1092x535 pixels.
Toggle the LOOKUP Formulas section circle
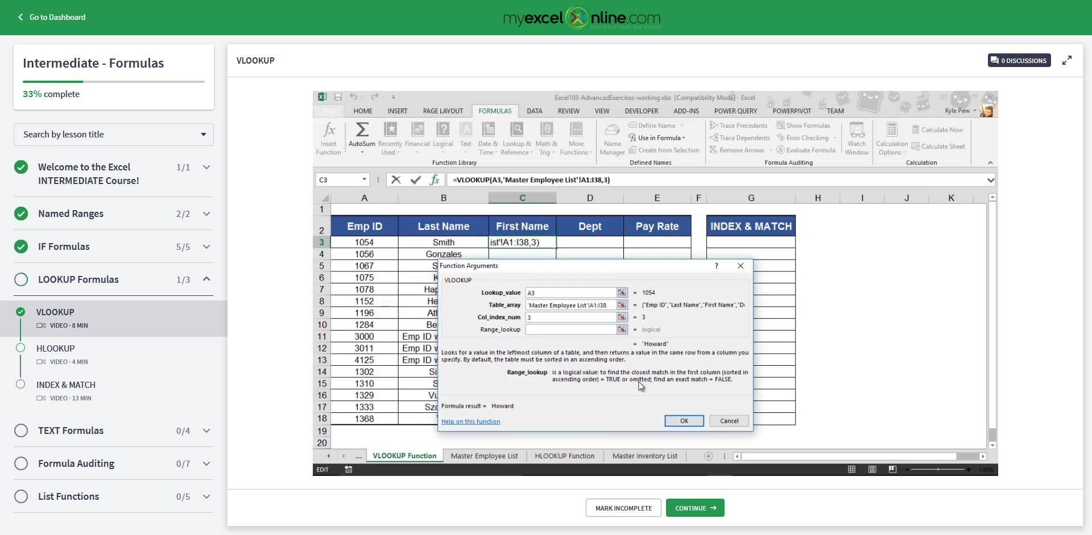21,279
